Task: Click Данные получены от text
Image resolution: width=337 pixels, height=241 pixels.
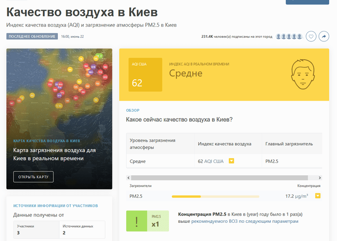Action: 38,215
